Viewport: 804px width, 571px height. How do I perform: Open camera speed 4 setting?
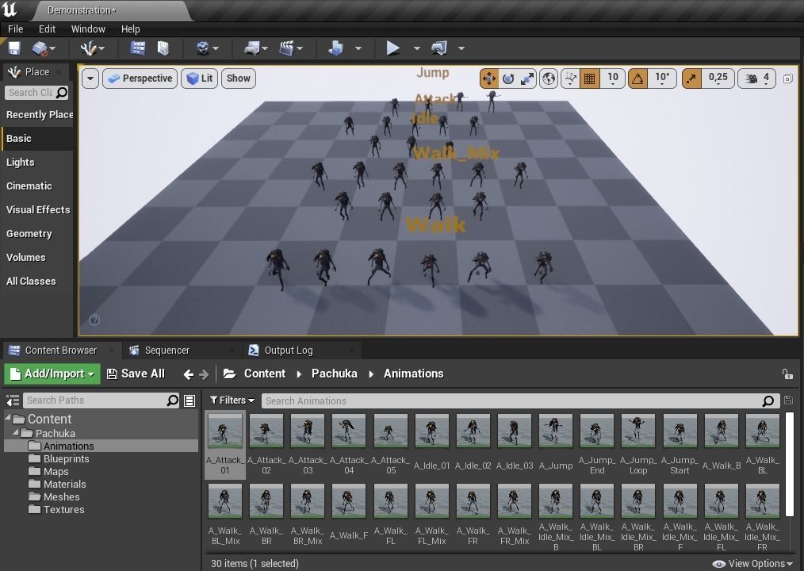coord(758,79)
